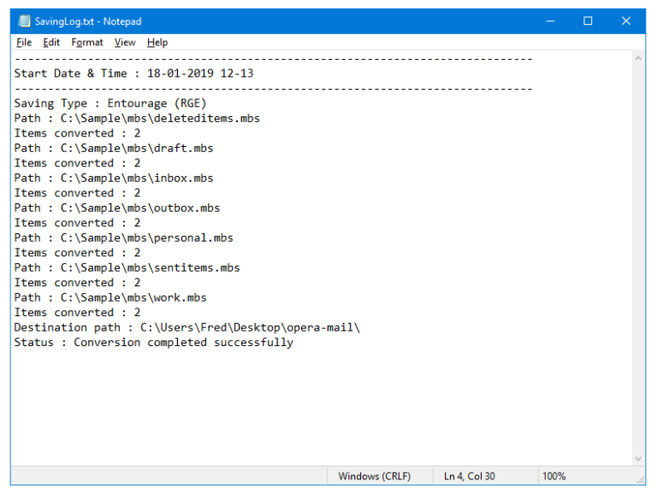Screen dimensions: 657x493
Task: Open the Edit menu
Action: point(51,42)
